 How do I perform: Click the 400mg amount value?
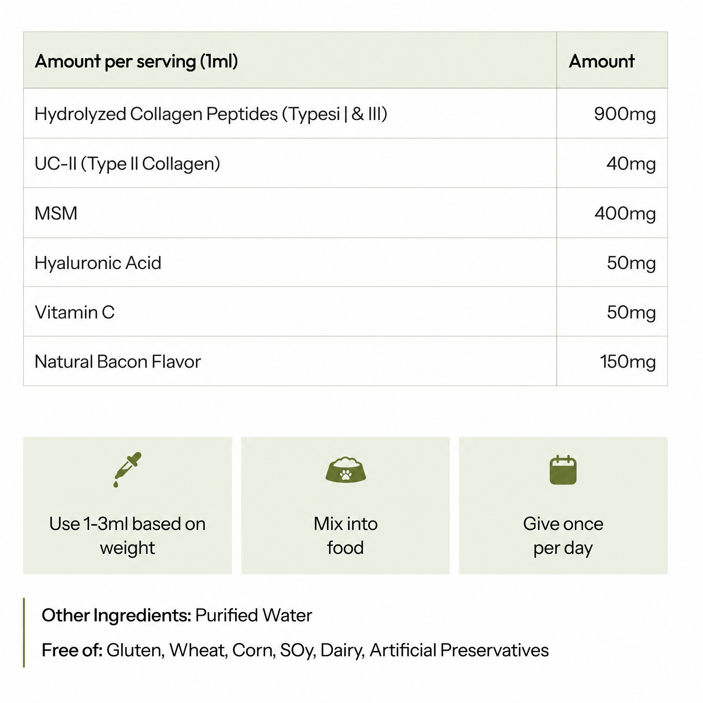(625, 214)
